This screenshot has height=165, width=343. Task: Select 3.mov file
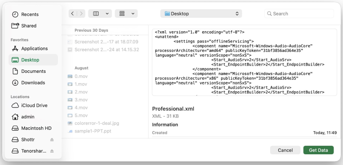point(81,100)
